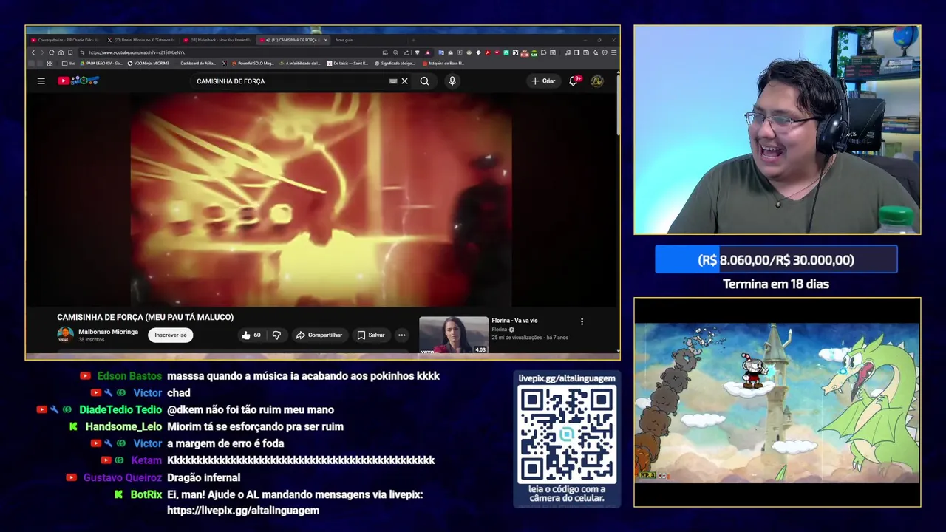Open the IAs bookmark folder
This screenshot has height=532, width=946.
click(69, 64)
